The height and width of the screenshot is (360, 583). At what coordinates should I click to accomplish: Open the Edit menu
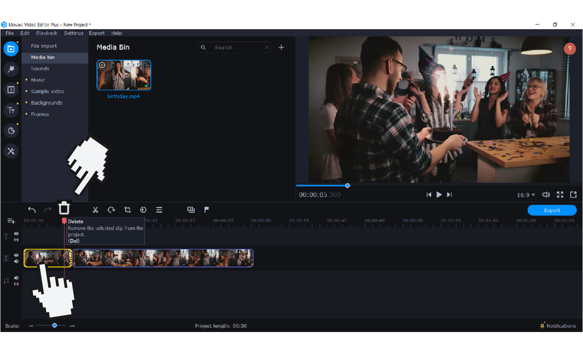[25, 33]
